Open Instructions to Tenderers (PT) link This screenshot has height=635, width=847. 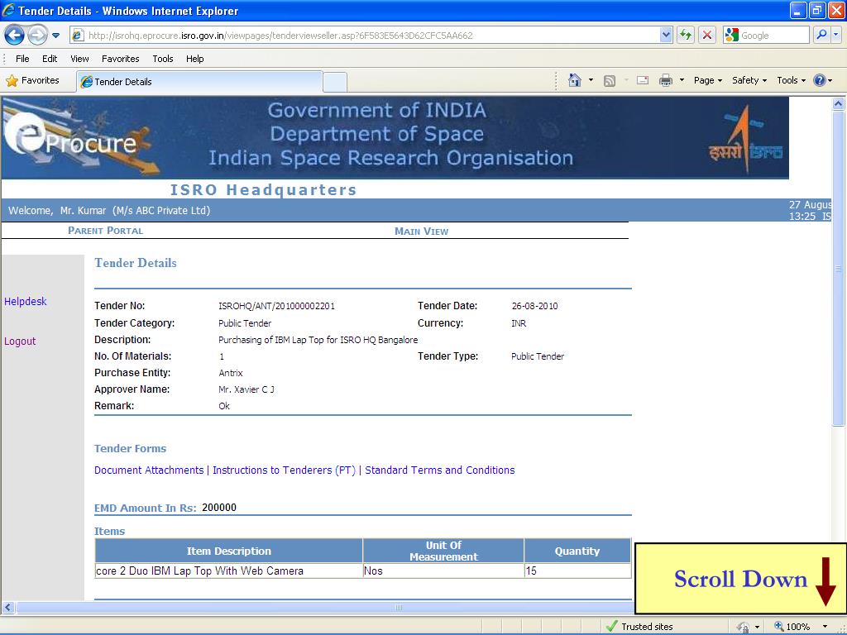285,470
